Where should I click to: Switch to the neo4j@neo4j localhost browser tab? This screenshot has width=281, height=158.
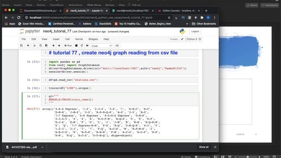pyautogui.click(x=133, y=11)
